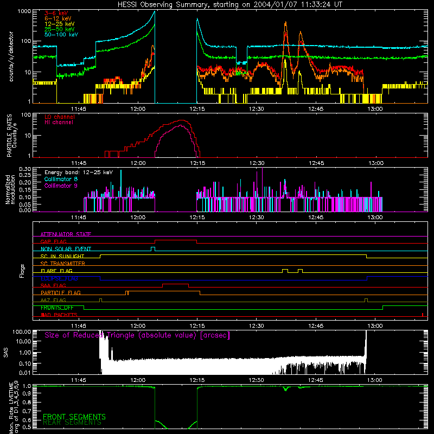Click the 0.20 modulation axis value

pyautogui.click(x=25, y=182)
